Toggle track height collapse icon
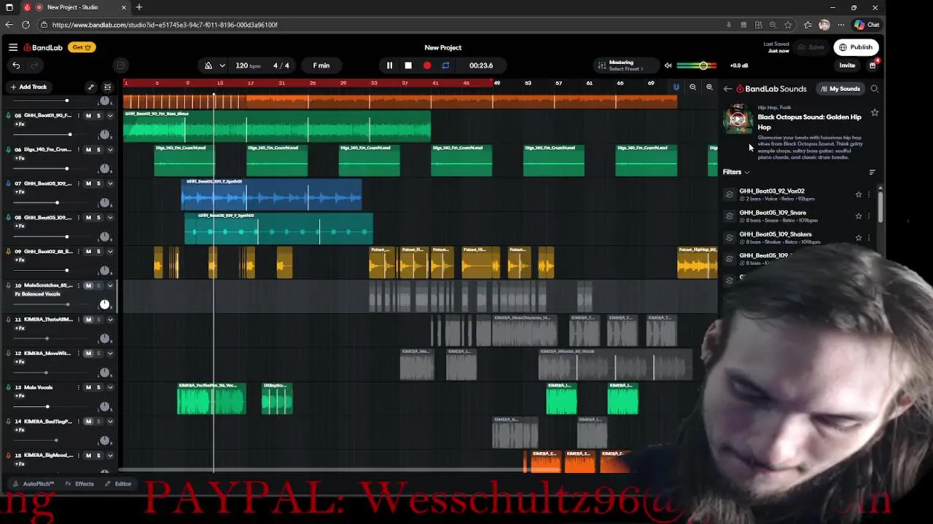Image resolution: width=933 pixels, height=524 pixels. coord(107,87)
